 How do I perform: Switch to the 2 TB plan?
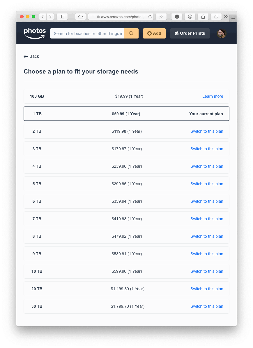pos(207,131)
